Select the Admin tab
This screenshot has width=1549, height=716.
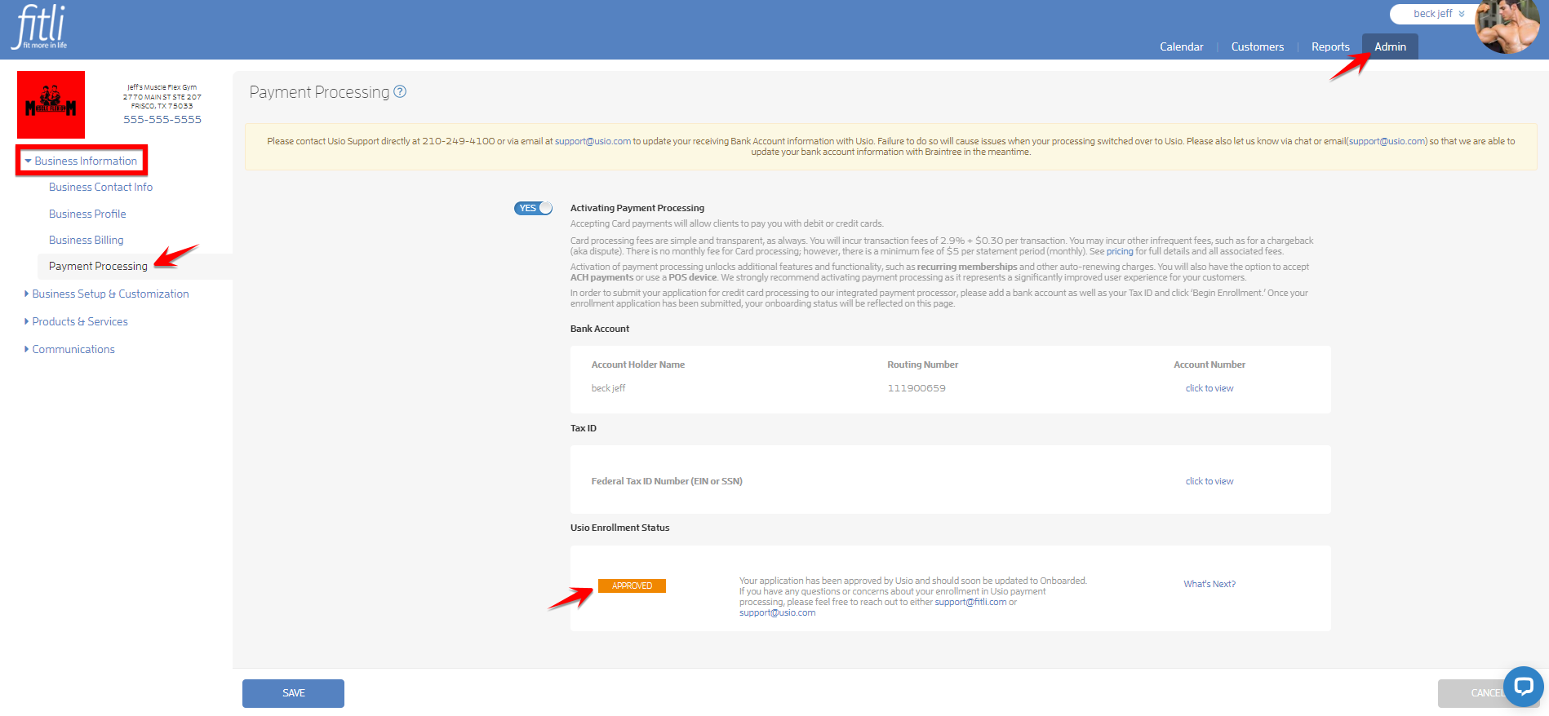pyautogui.click(x=1390, y=46)
